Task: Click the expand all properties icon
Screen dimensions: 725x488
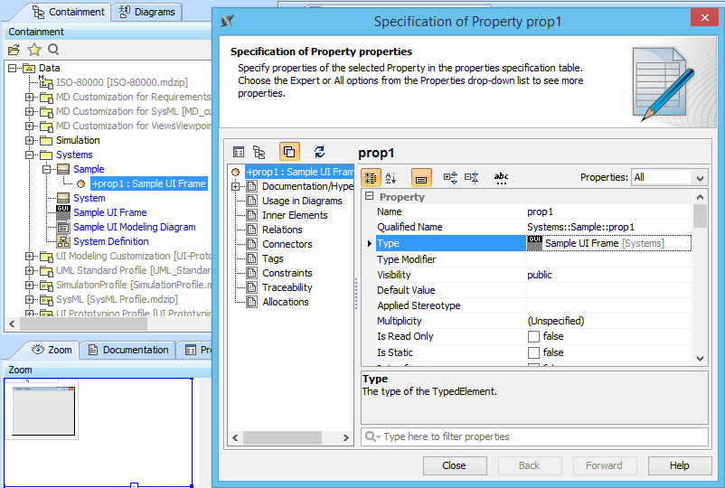Action: coord(451,177)
